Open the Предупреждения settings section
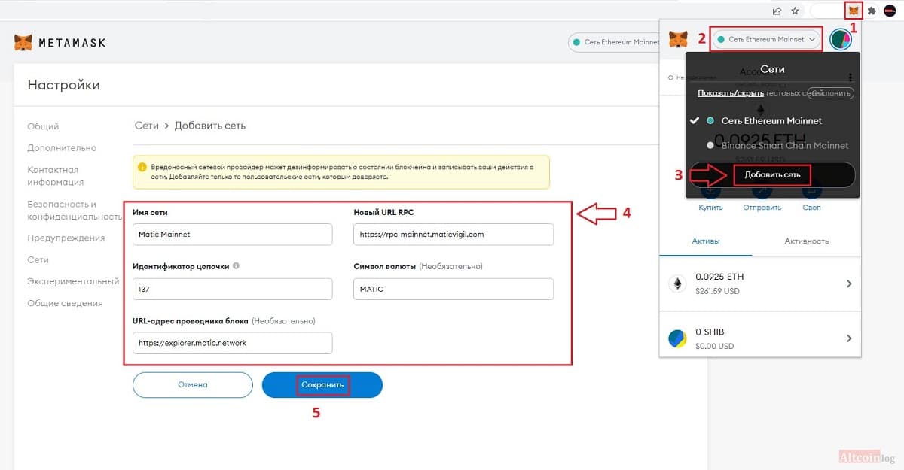Image resolution: width=904 pixels, height=470 pixels. (66, 238)
